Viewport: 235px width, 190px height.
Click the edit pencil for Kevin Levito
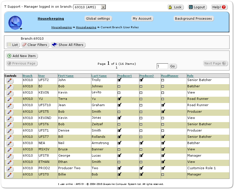point(9,93)
